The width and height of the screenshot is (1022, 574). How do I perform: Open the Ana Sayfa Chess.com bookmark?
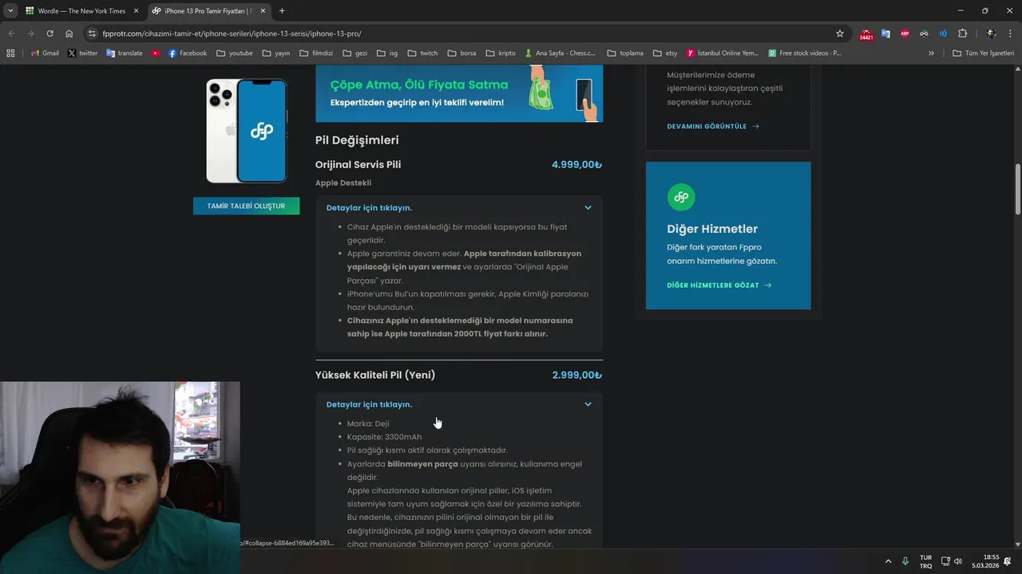pyautogui.click(x=560, y=53)
